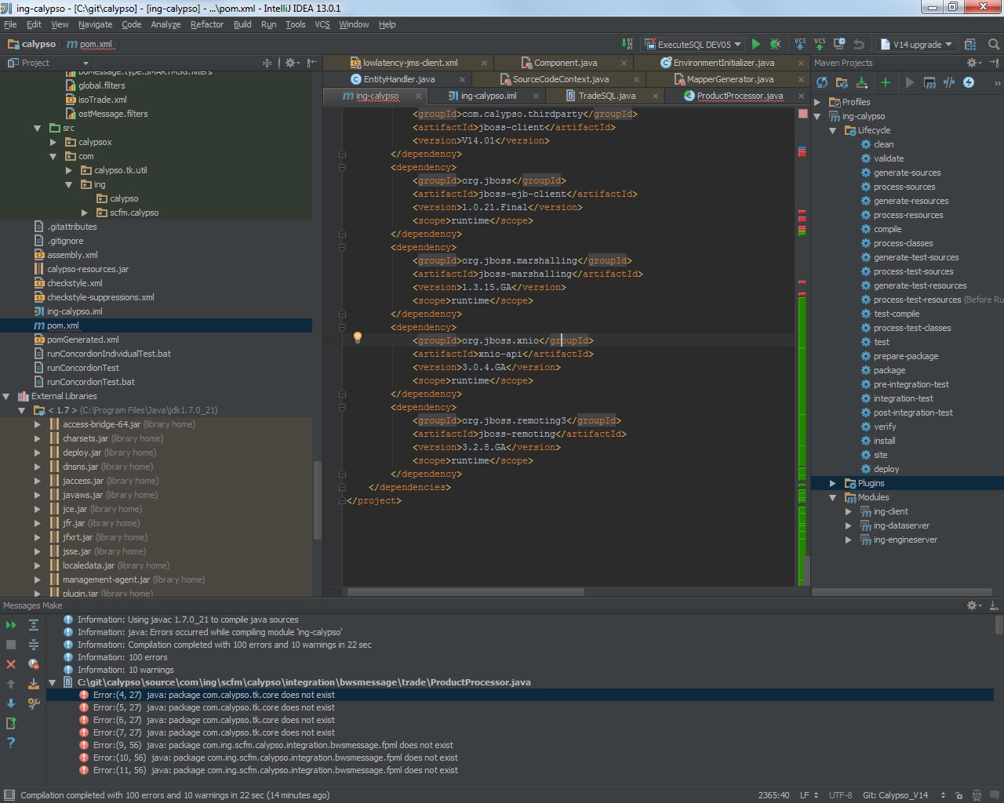Click the Rerun icon in Messages panel
This screenshot has height=803, width=1004.
tap(11, 625)
